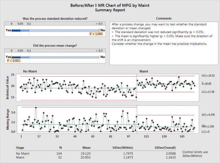Image resolution: width=220 pixels, height=163 pixels.
Task: Click the Moving Range y-axis tick '5.0'
Action: tap(13, 113)
